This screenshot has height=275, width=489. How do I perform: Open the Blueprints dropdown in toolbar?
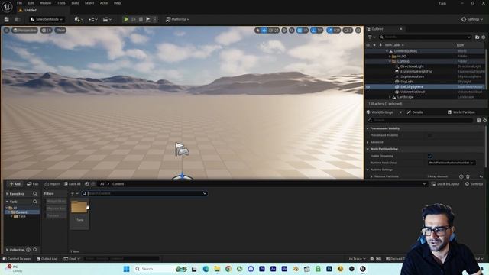tap(92, 19)
